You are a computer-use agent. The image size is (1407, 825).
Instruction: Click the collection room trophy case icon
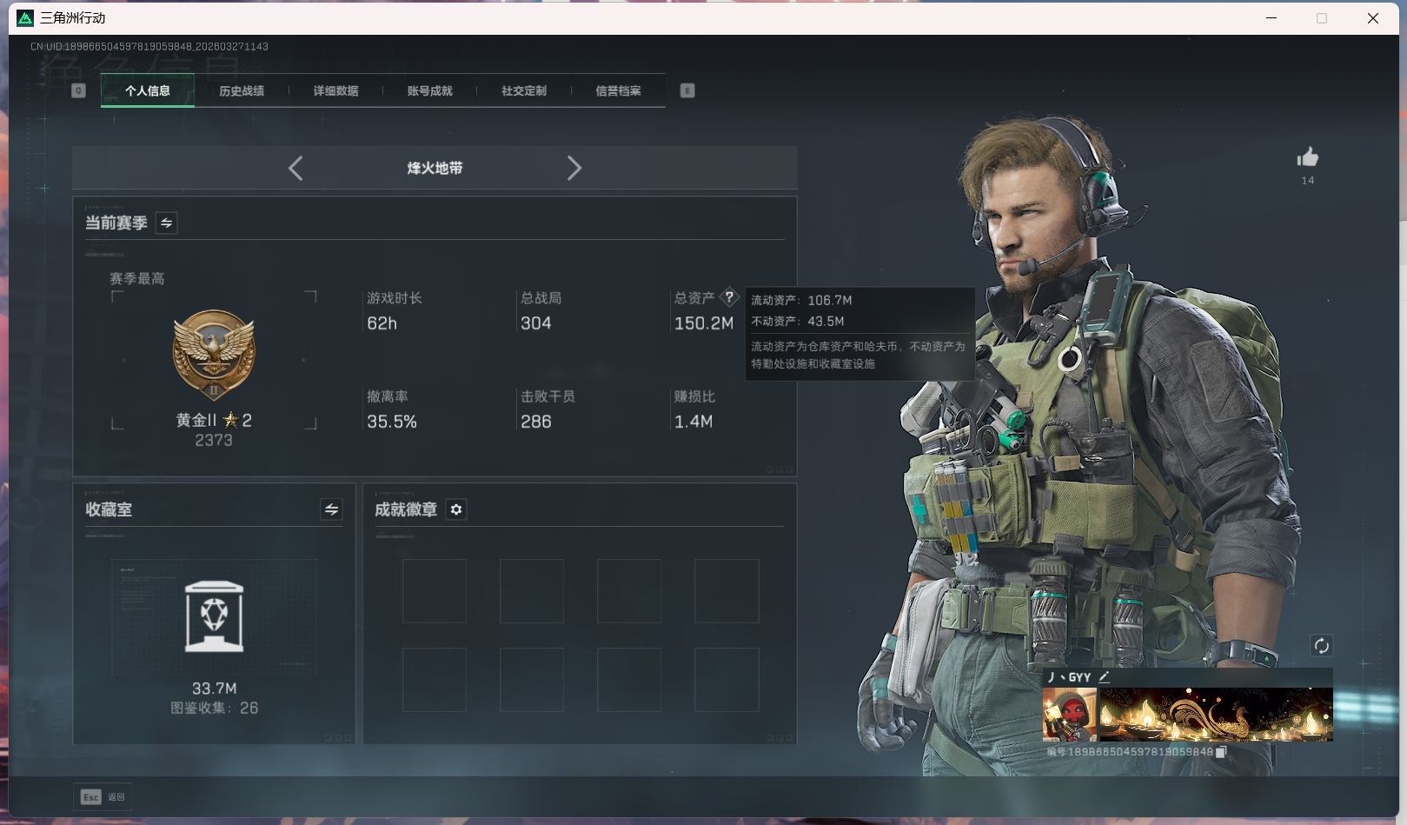pos(215,616)
